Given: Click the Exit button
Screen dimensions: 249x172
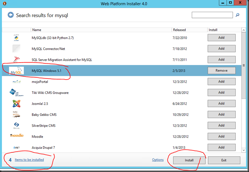Looking at the screenshot, I should 224,160.
